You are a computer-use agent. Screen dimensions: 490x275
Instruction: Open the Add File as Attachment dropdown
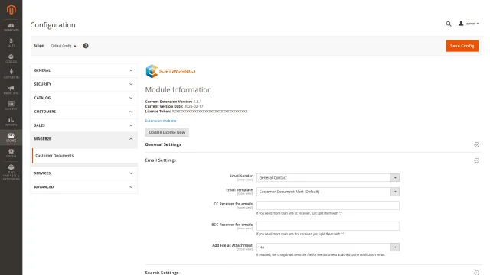pyautogui.click(x=328, y=247)
